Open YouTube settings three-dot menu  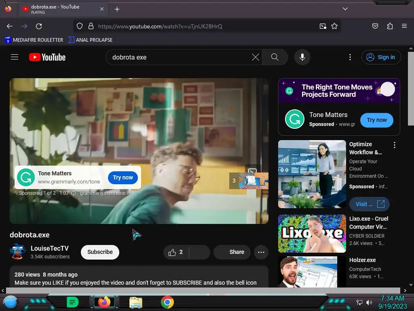[350, 57]
